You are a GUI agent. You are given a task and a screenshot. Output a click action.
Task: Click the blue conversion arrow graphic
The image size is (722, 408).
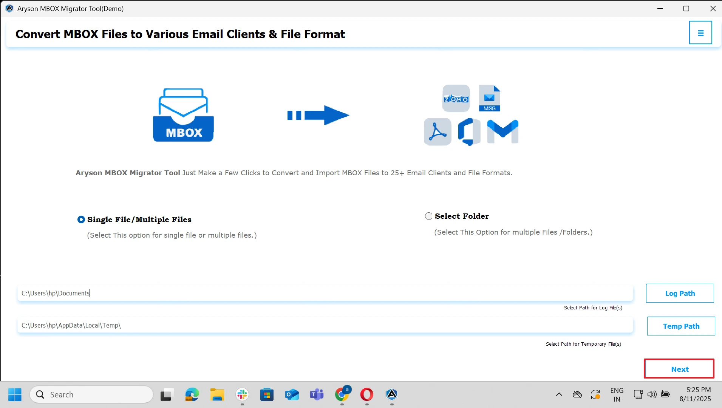[x=318, y=115]
